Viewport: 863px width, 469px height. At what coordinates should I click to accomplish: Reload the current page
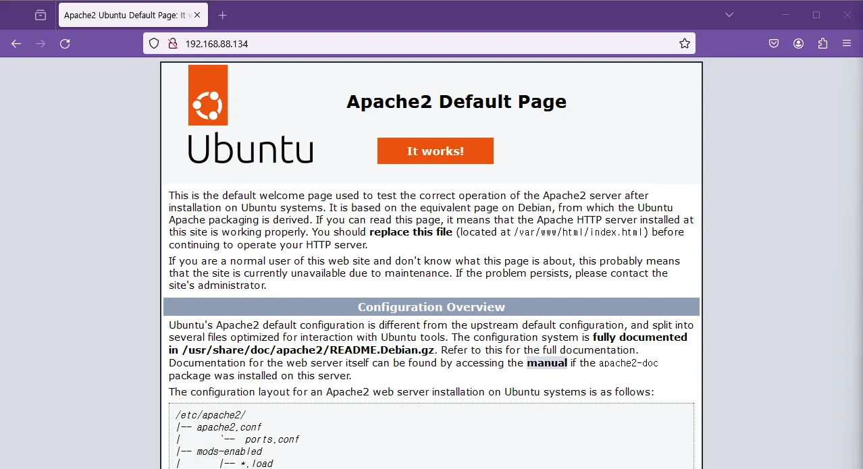pyautogui.click(x=65, y=43)
